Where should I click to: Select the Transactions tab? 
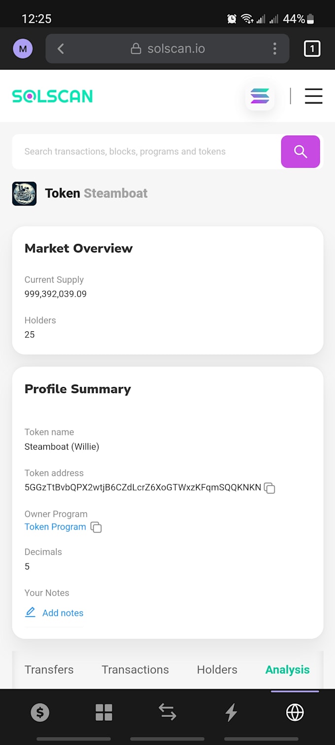tap(135, 670)
